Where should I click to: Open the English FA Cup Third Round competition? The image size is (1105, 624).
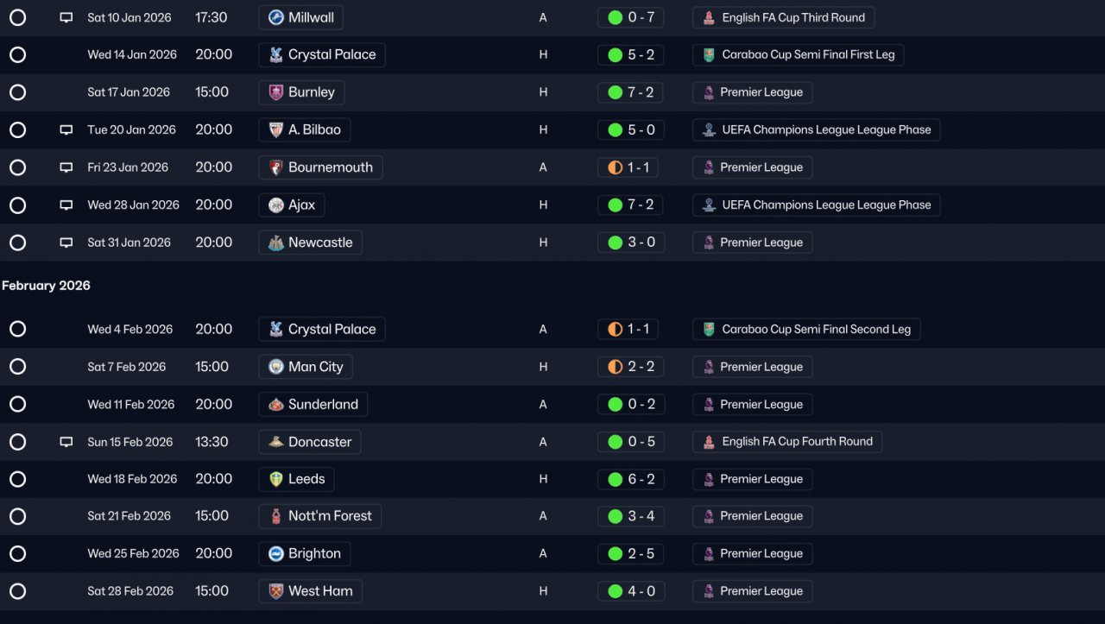[784, 17]
